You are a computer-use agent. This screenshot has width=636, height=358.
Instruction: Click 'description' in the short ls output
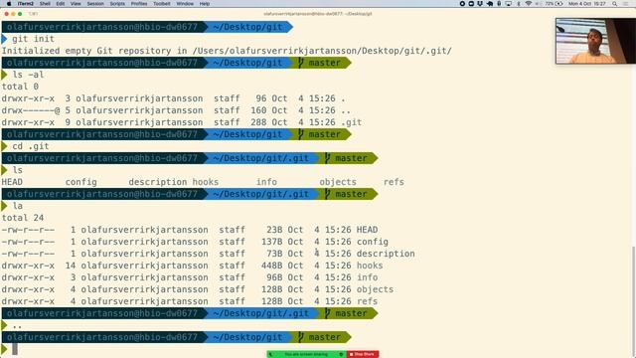click(x=158, y=182)
